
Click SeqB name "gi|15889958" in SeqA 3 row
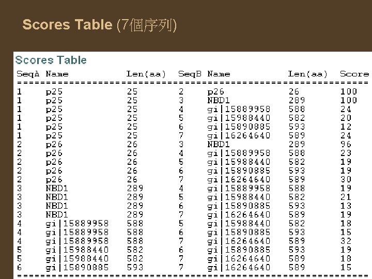pos(239,189)
